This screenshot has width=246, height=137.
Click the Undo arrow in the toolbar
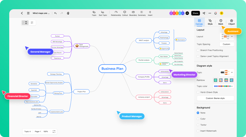pyautogui.click(x=55, y=13)
